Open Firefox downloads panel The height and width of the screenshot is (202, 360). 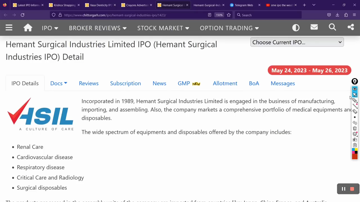coord(337,15)
